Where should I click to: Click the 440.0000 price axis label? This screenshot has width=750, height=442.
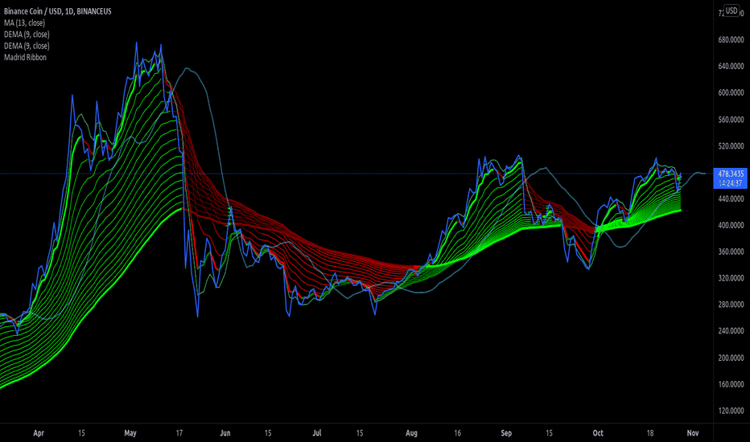pyautogui.click(x=731, y=198)
